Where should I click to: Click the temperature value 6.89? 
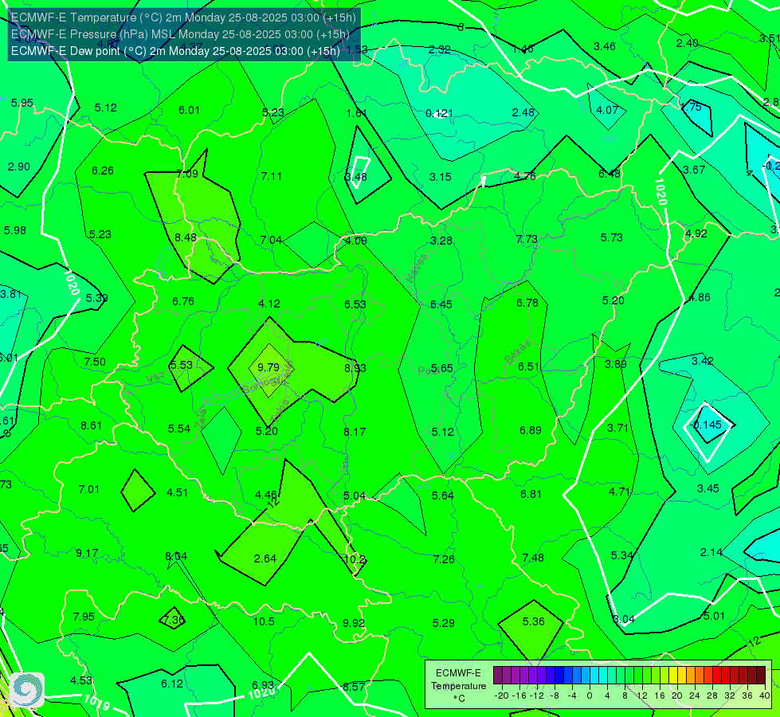point(531,430)
